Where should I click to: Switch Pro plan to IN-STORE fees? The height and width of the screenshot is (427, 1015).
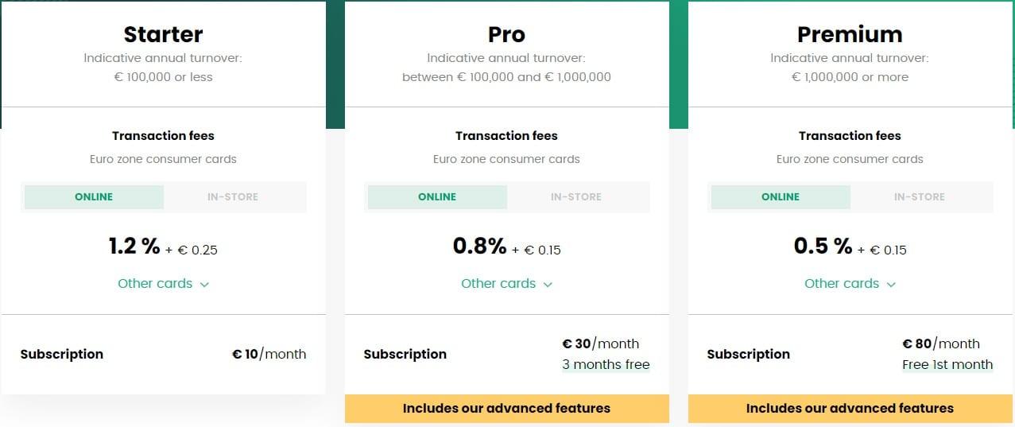[x=576, y=197]
